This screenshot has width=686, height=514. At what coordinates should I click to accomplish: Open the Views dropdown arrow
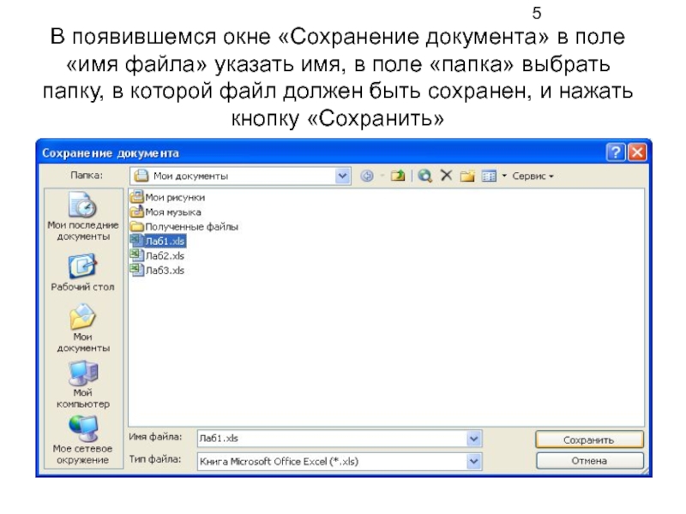point(504,176)
